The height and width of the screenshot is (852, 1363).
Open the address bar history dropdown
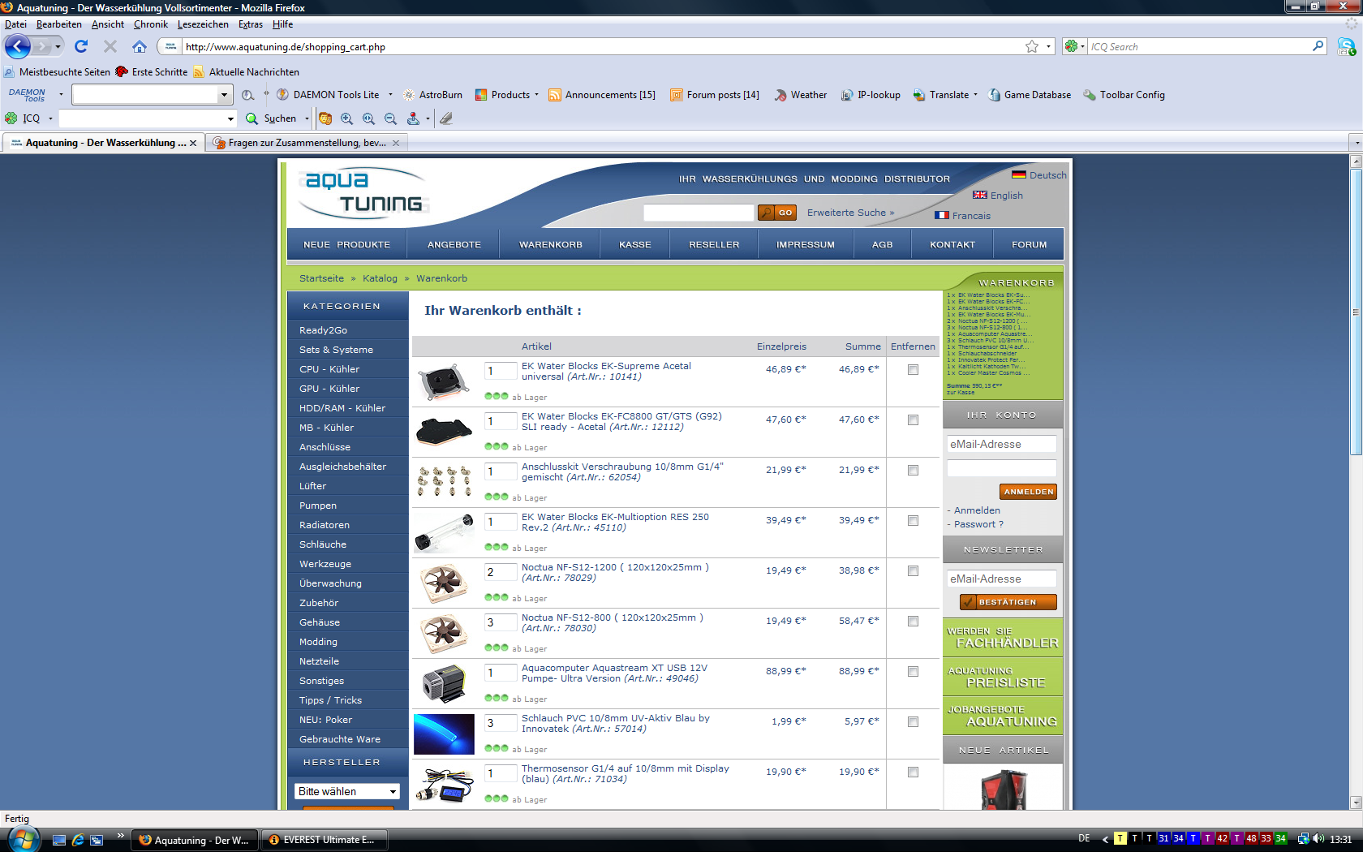[1048, 46]
